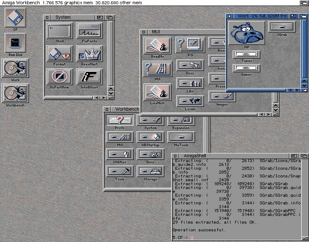Open the PSI icon in MUI window
This screenshot has height=242, width=309.
[x=190, y=45]
